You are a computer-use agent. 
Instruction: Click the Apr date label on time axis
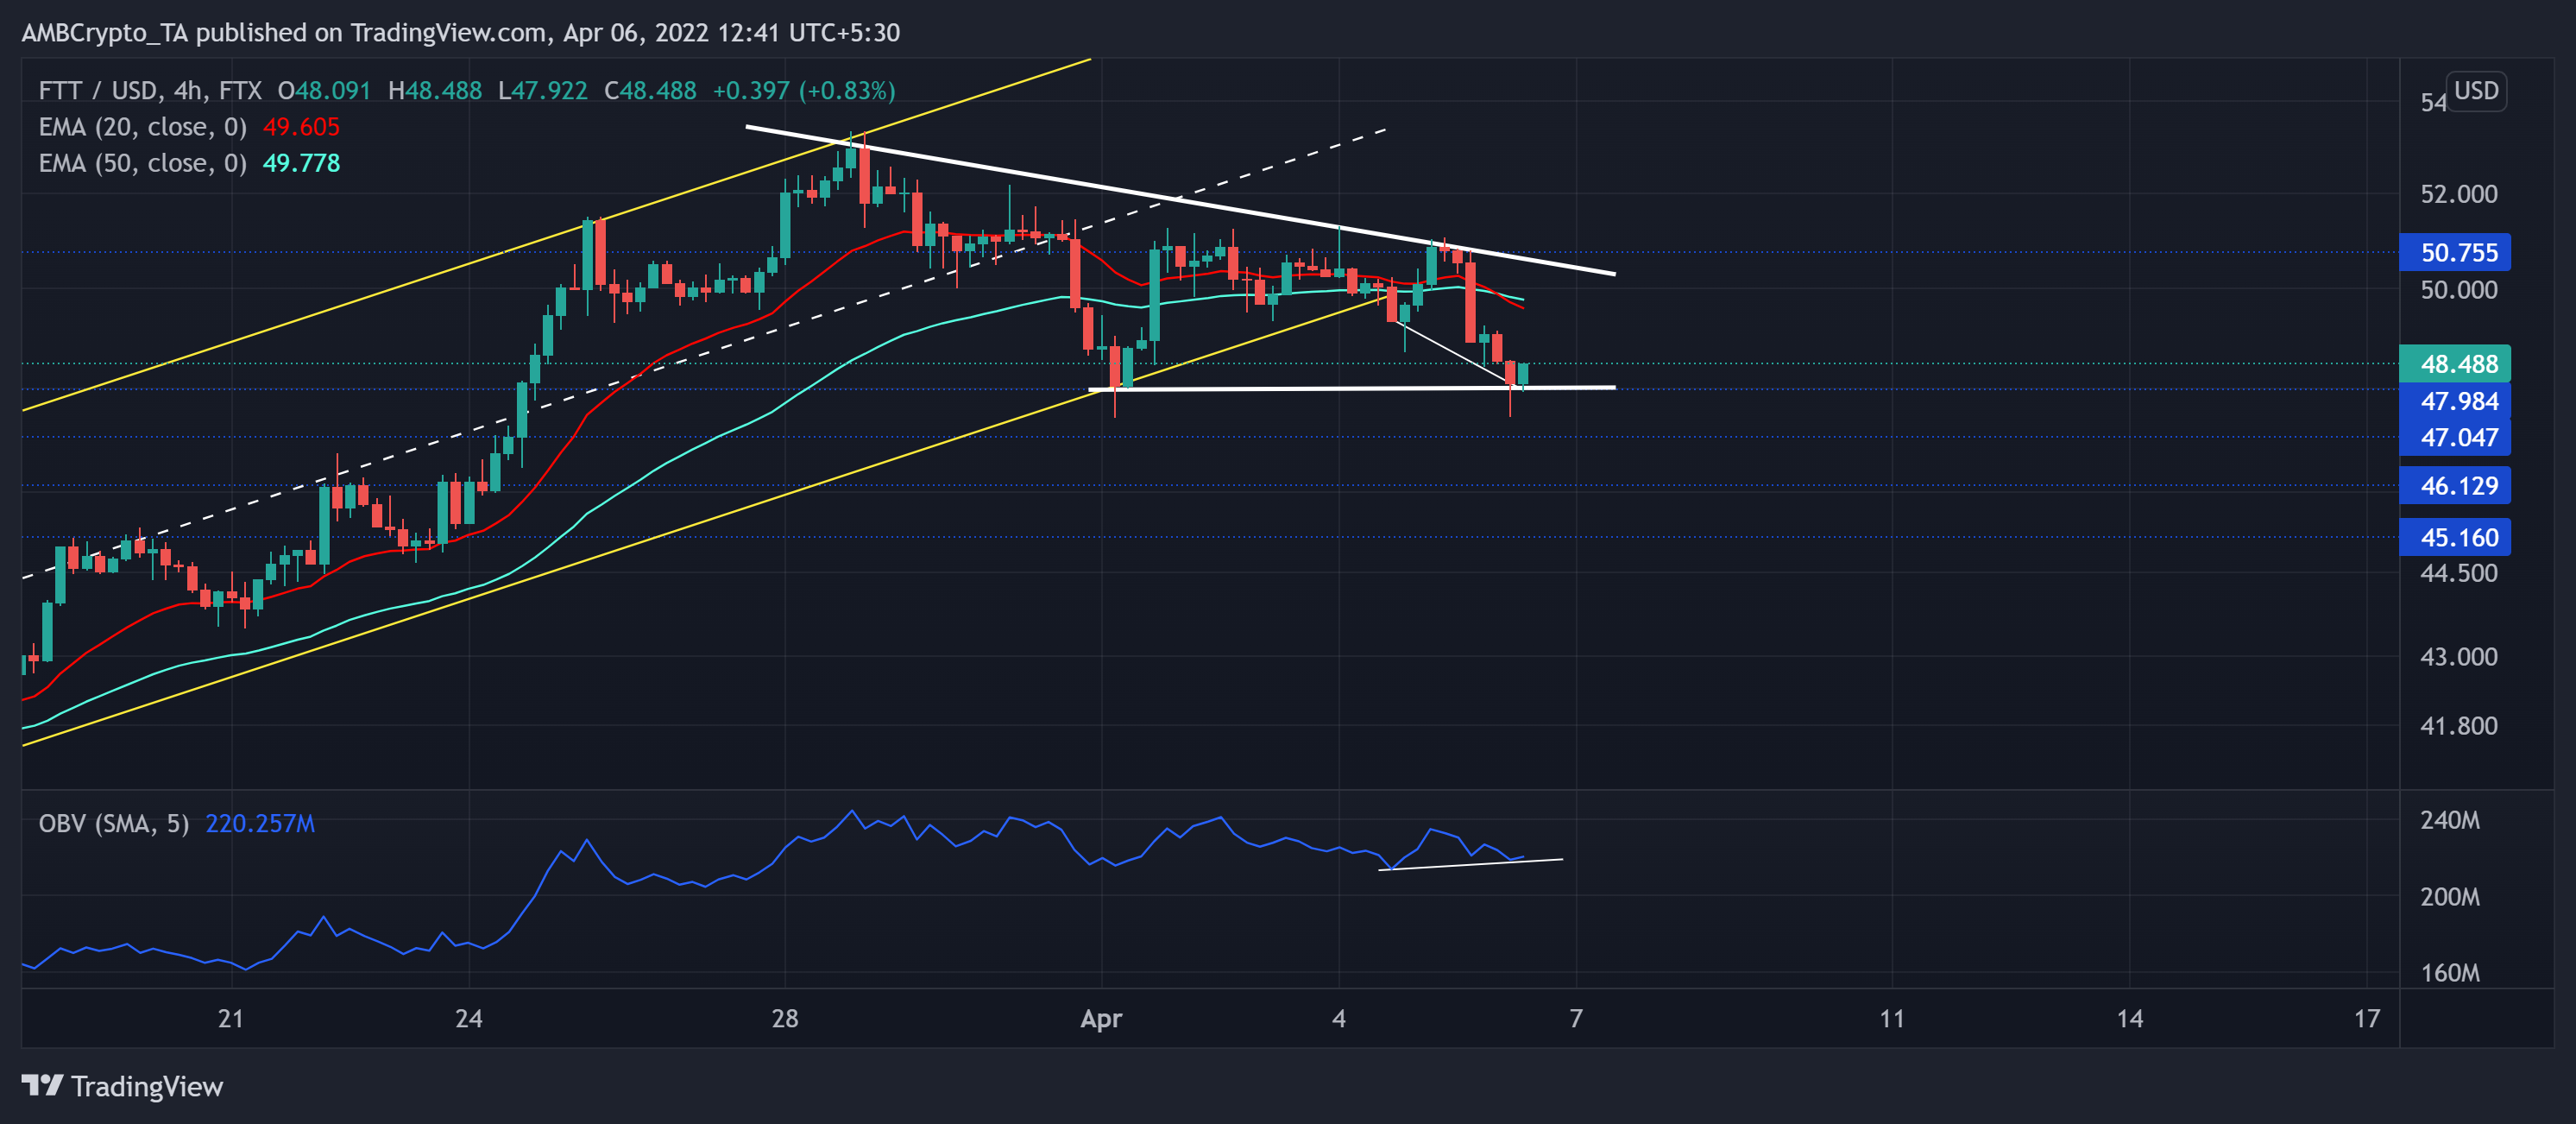pos(1101,1019)
